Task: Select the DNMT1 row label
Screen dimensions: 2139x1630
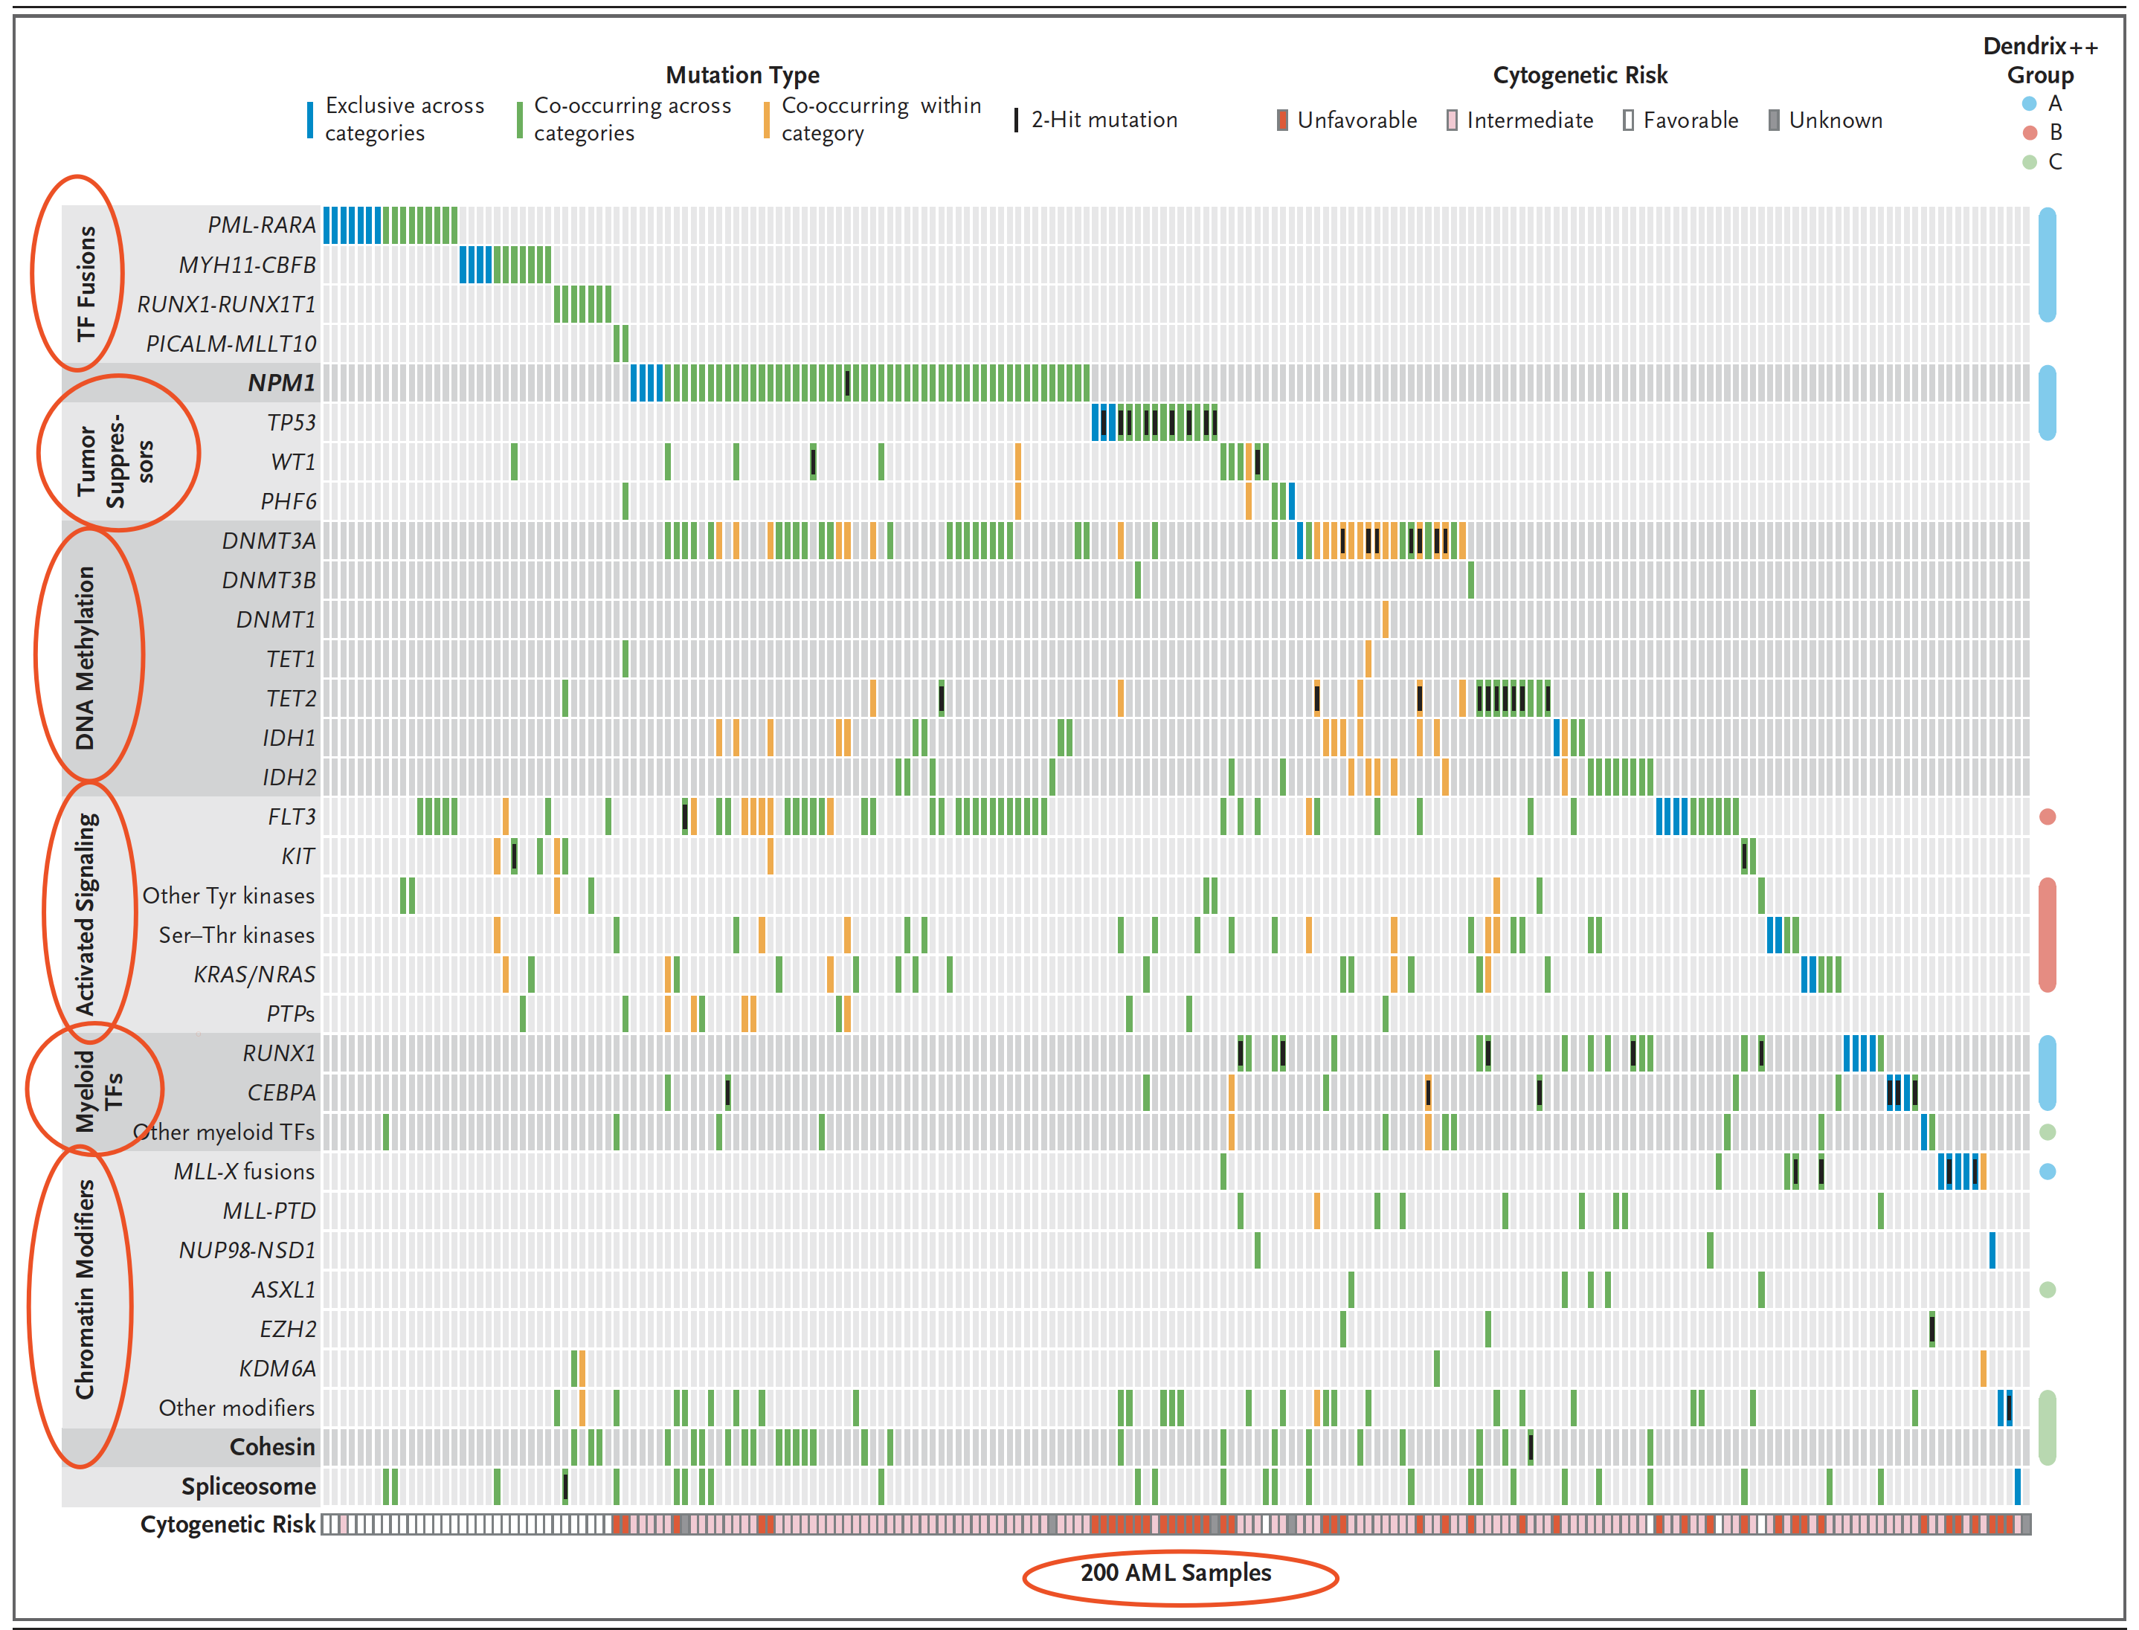Action: pyautogui.click(x=276, y=620)
